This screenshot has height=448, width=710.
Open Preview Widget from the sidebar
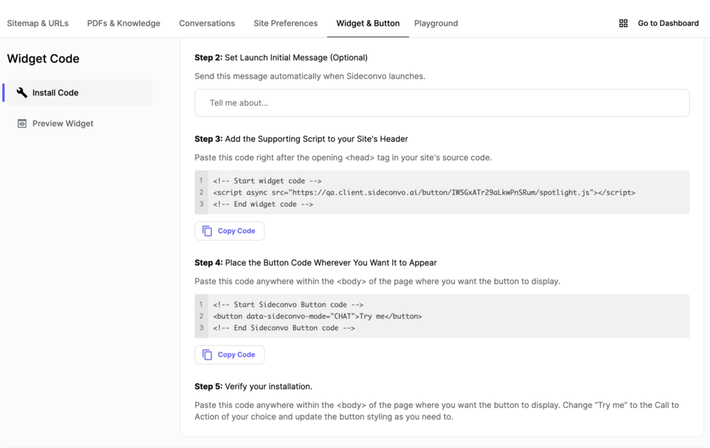pyautogui.click(x=62, y=123)
